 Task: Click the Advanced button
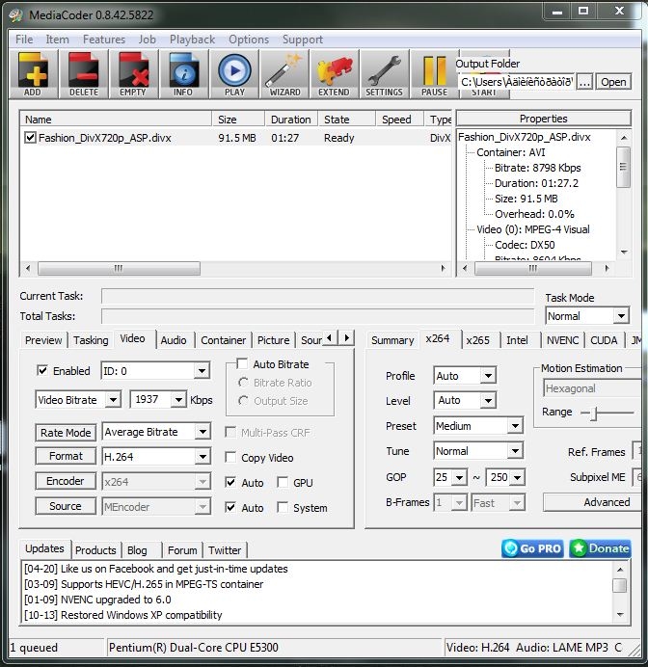[592, 502]
